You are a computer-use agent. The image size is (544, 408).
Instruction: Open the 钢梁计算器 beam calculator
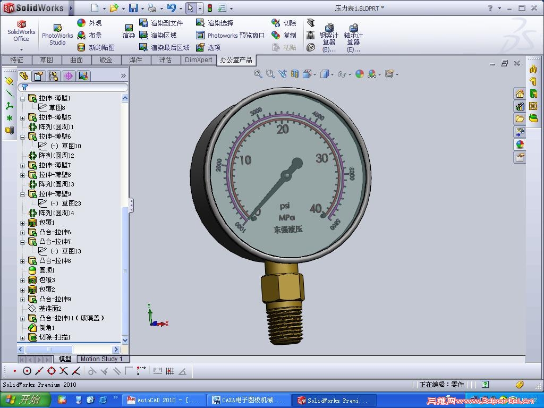(x=328, y=38)
